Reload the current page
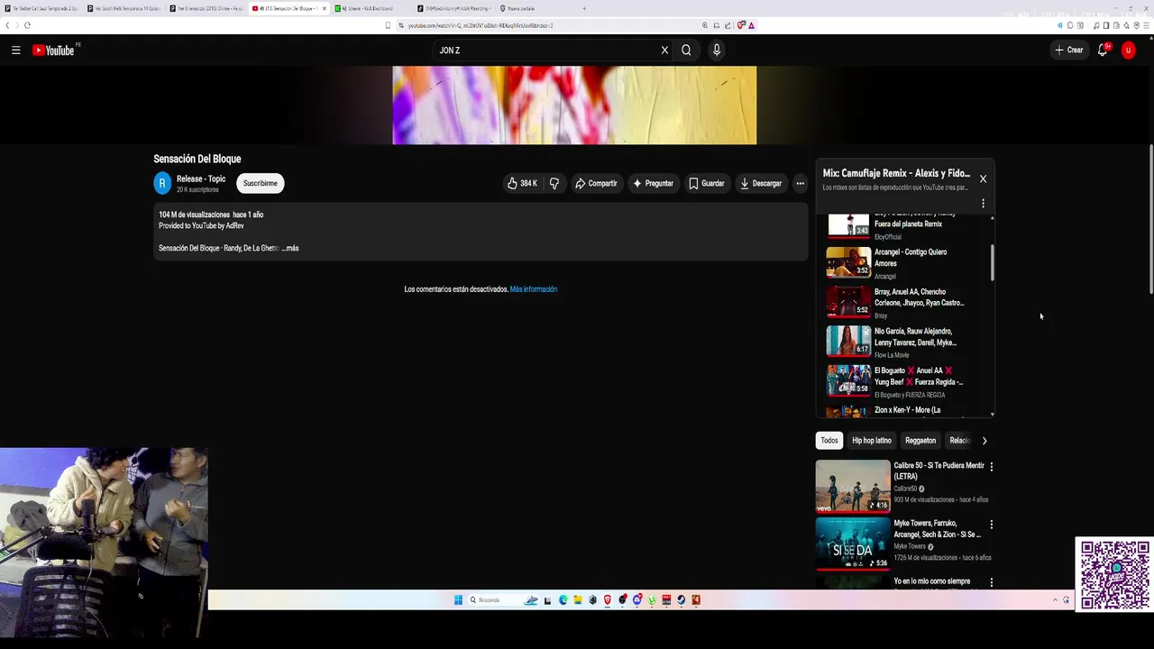1154x649 pixels. click(27, 25)
